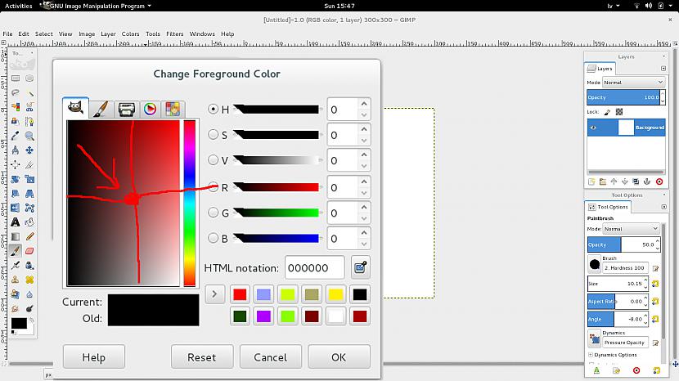Confirm with the OK button
679x381 pixels.
click(339, 357)
